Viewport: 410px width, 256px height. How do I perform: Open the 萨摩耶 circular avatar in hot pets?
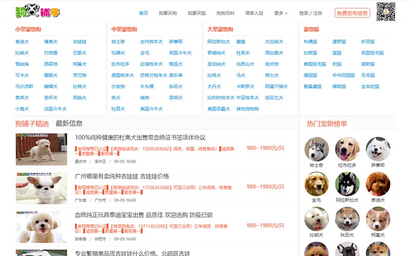[x=378, y=149]
